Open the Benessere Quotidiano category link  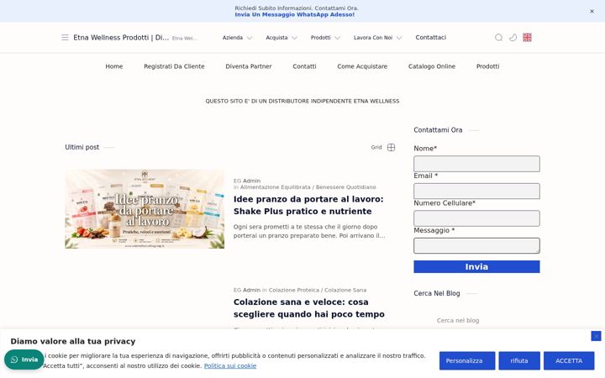(x=345, y=187)
